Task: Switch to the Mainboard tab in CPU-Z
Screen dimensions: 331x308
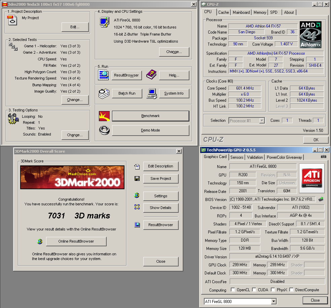Action: pyautogui.click(x=241, y=12)
